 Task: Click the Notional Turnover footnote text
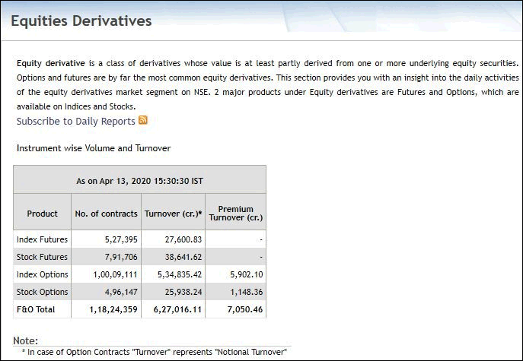[155, 352]
